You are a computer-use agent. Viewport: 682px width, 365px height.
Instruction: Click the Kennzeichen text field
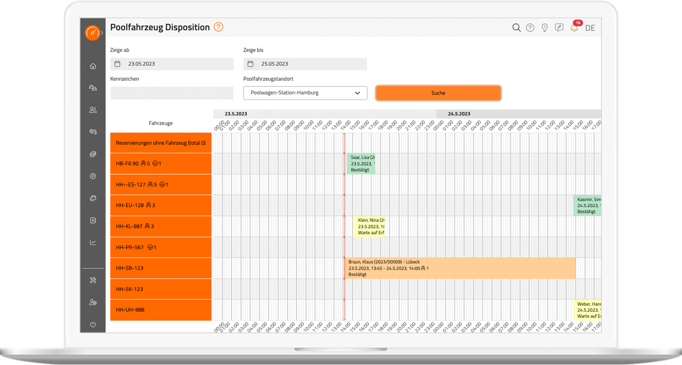pyautogui.click(x=172, y=93)
